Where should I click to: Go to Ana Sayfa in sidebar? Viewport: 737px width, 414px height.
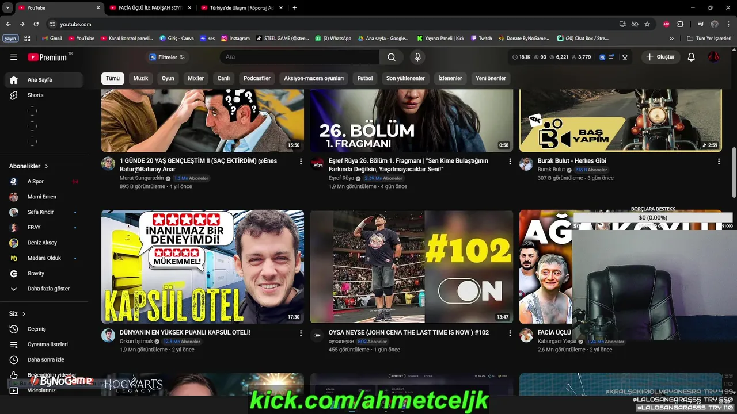pos(44,80)
